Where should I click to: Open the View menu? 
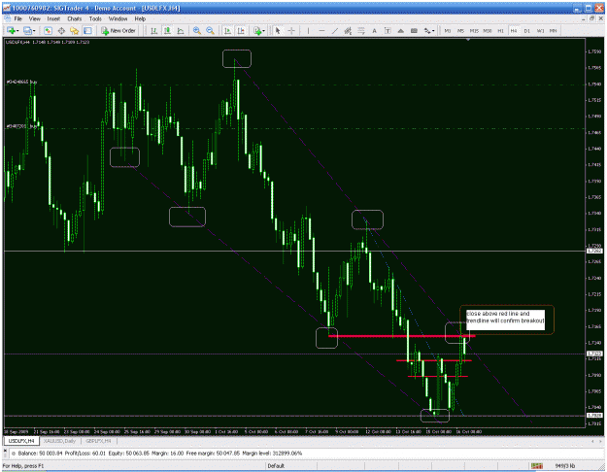[x=34, y=18]
